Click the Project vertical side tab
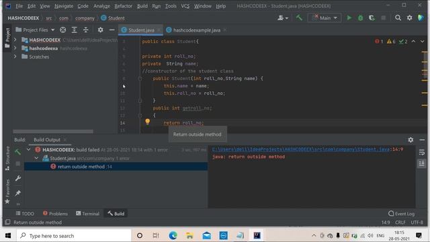Screen dimensions: 430x242 (7, 38)
